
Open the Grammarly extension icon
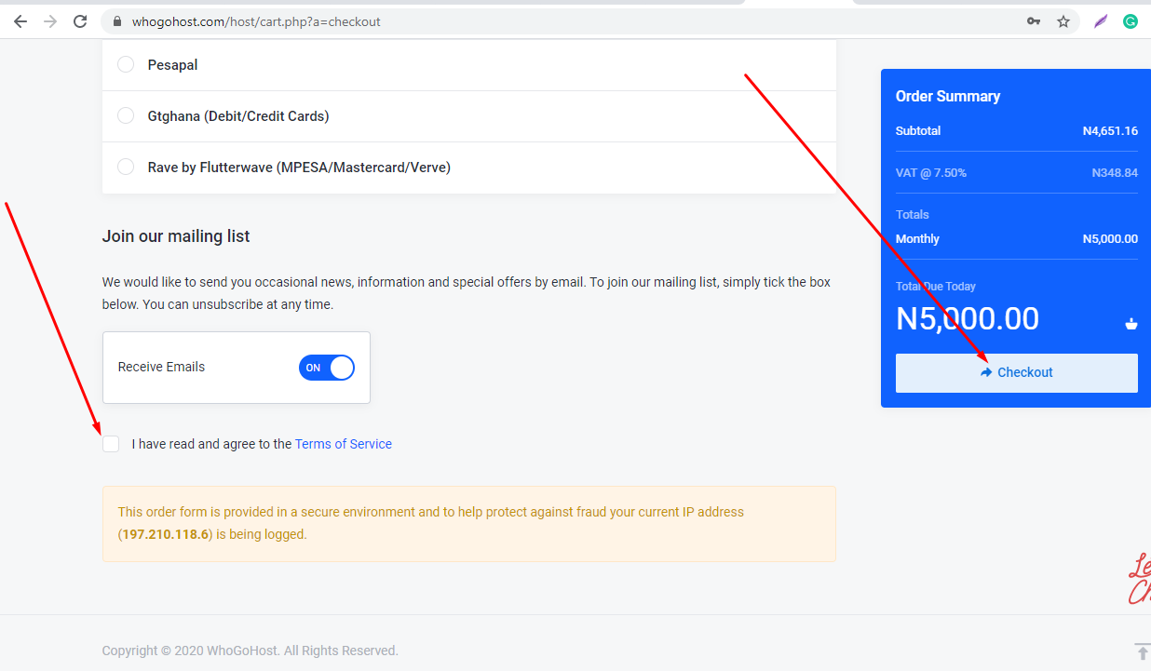point(1131,21)
